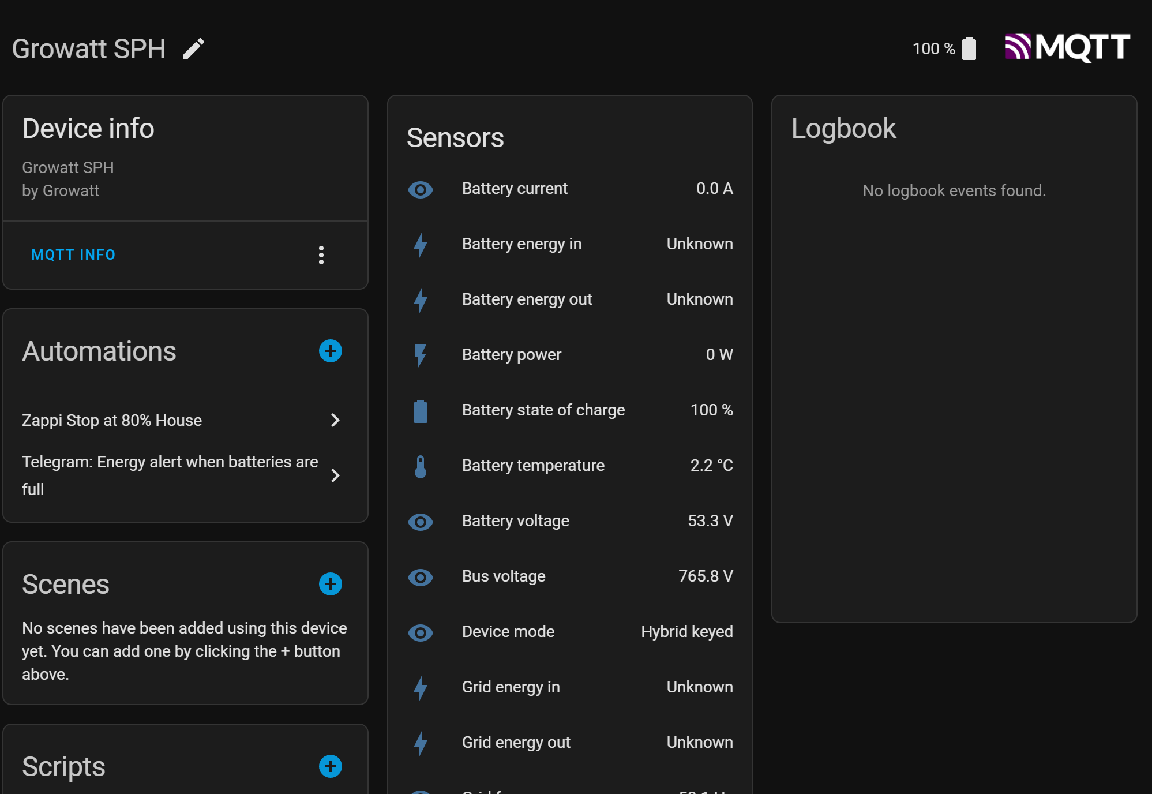Open the Grid energy out sensor
The width and height of the screenshot is (1152, 794).
(570, 743)
